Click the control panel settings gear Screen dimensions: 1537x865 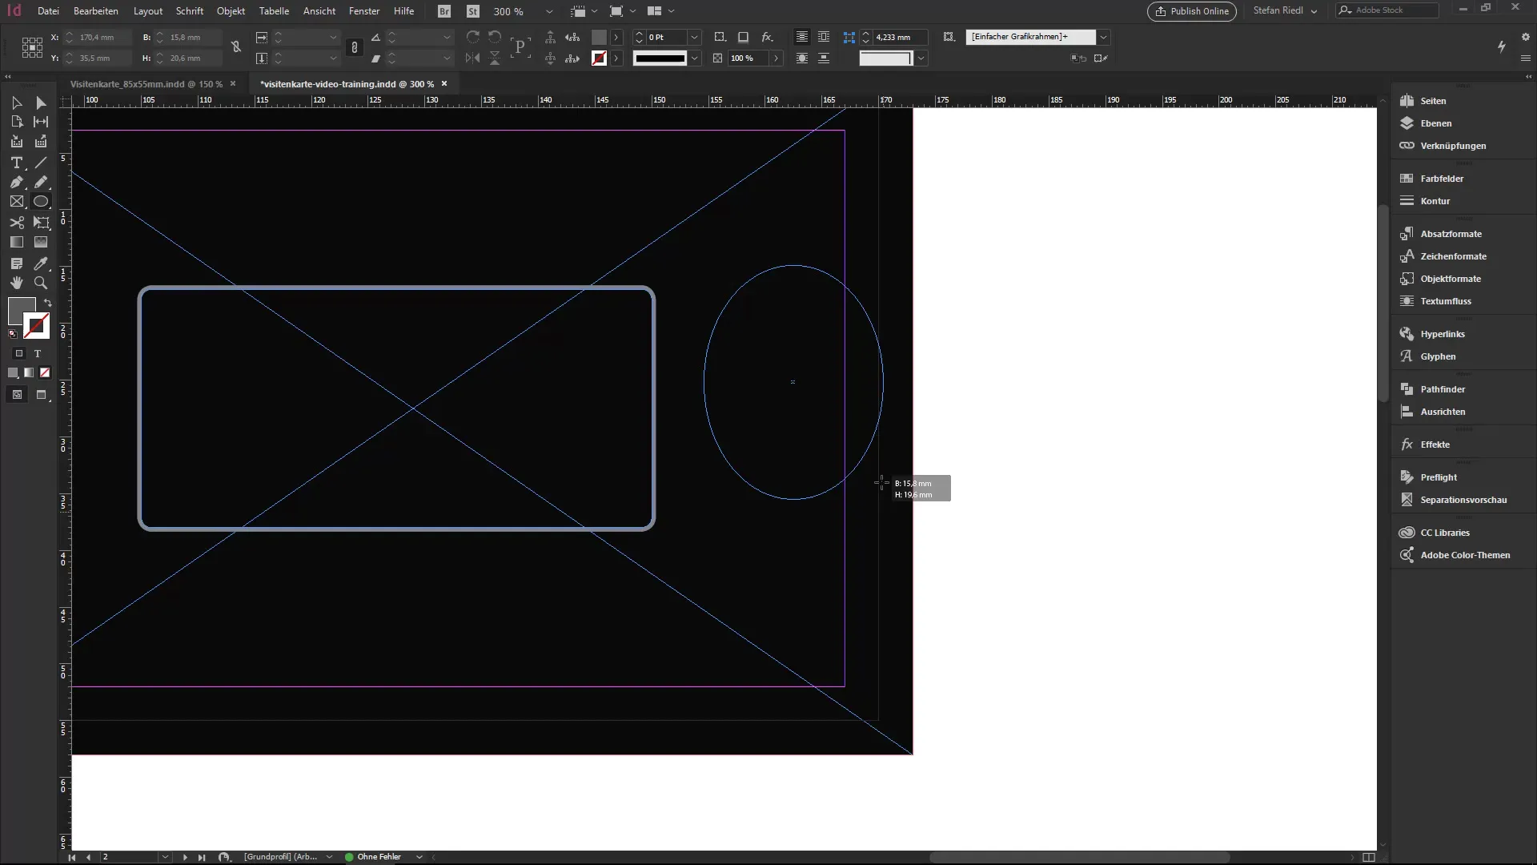pyautogui.click(x=1525, y=37)
